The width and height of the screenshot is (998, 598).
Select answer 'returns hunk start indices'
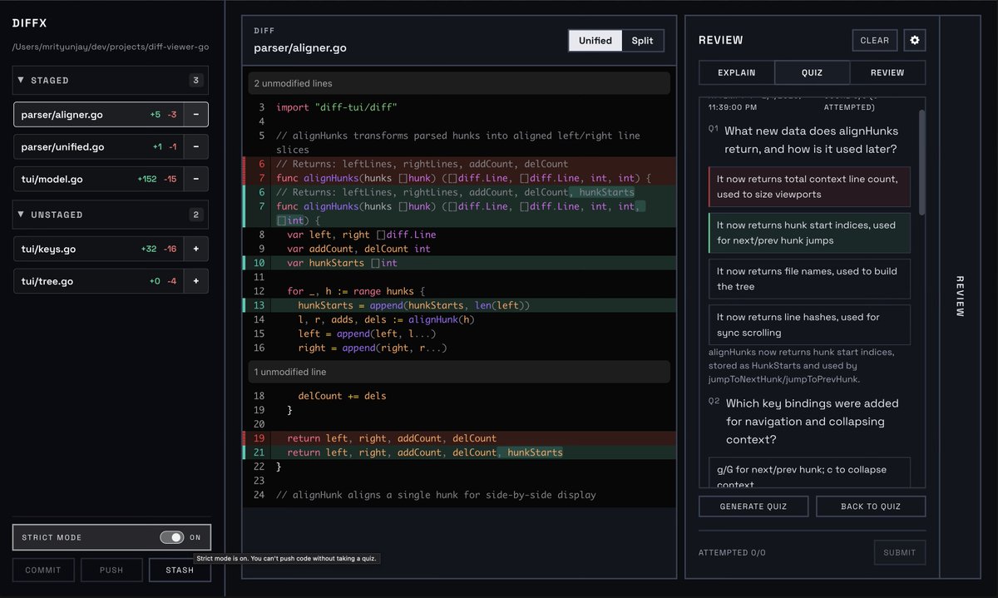[809, 233]
